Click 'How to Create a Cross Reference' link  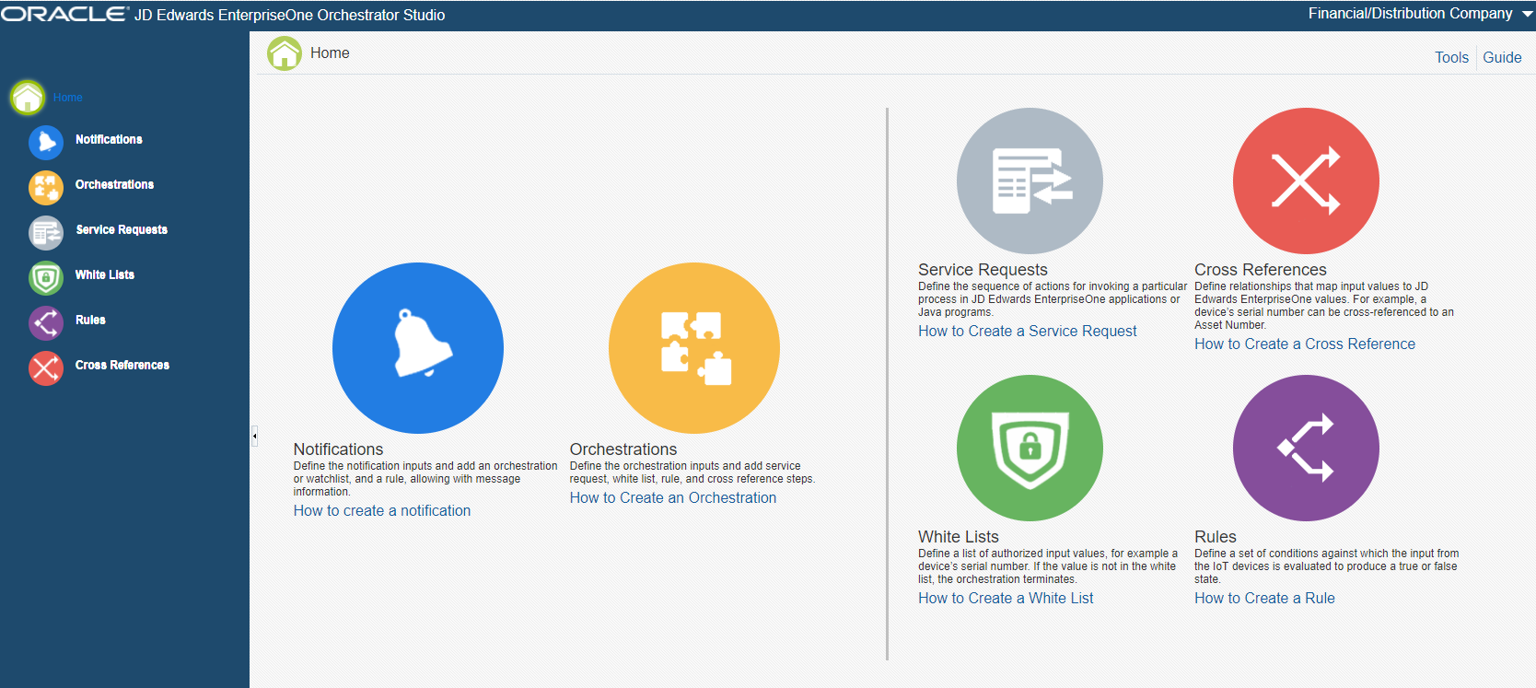tap(1304, 344)
